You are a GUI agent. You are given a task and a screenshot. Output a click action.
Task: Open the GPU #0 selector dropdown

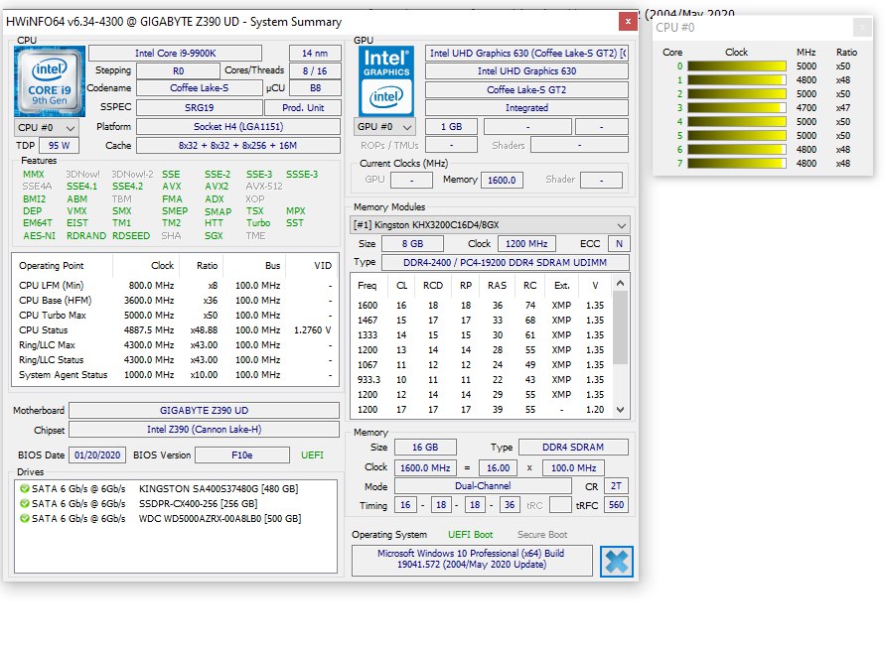pos(386,127)
